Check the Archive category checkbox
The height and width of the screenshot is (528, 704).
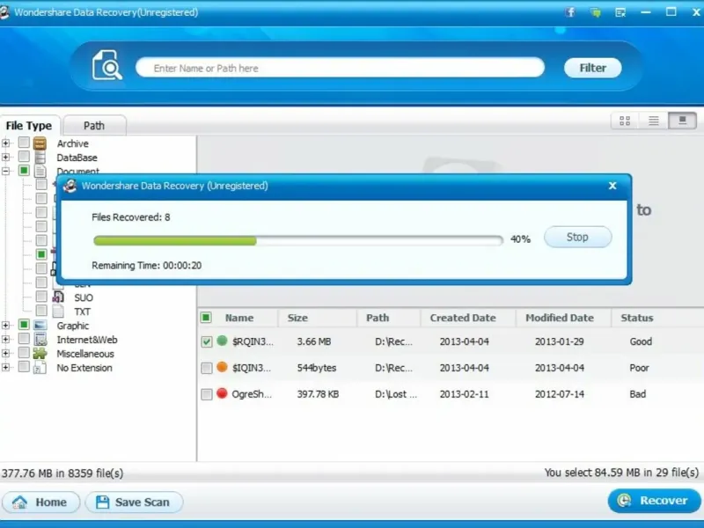click(x=24, y=143)
